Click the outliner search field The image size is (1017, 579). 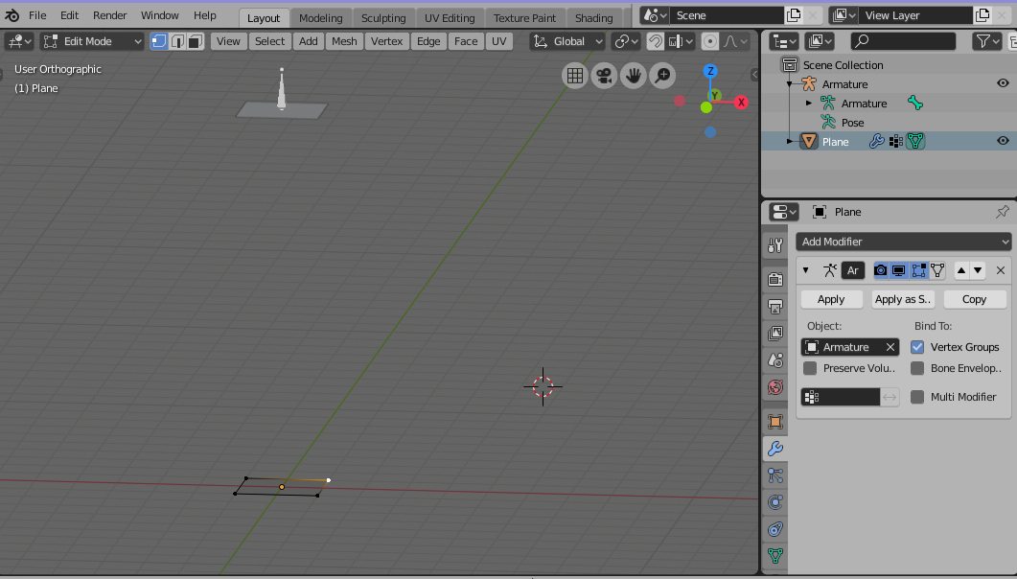tap(903, 41)
